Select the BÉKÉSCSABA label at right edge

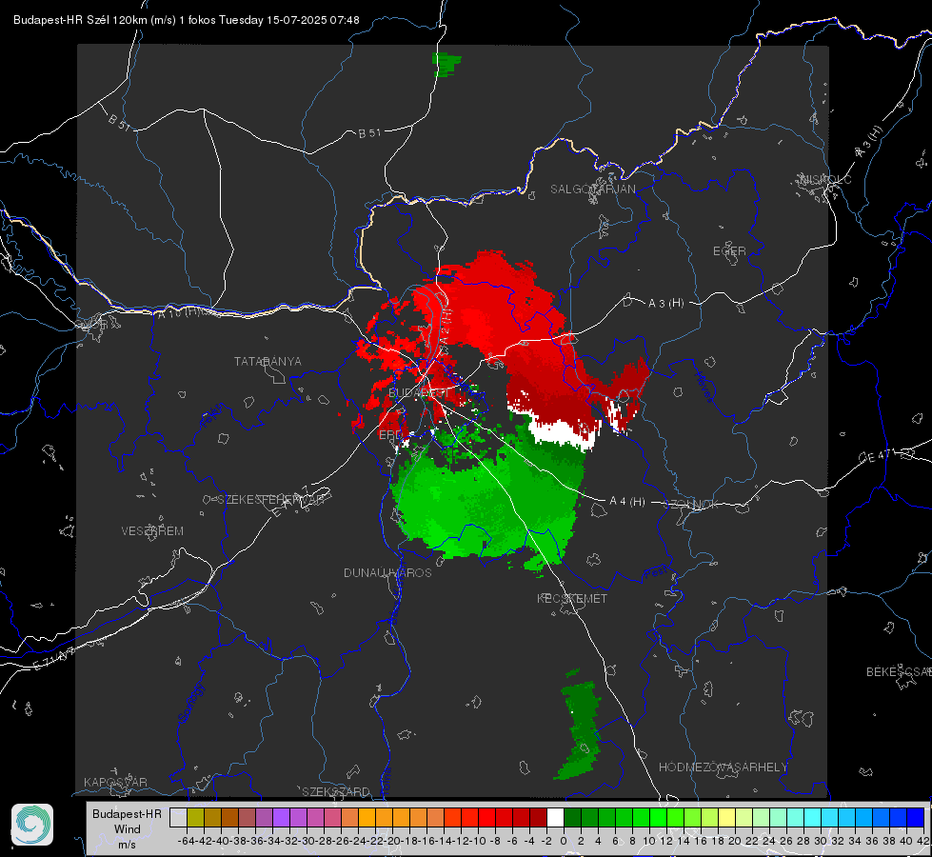(899, 671)
